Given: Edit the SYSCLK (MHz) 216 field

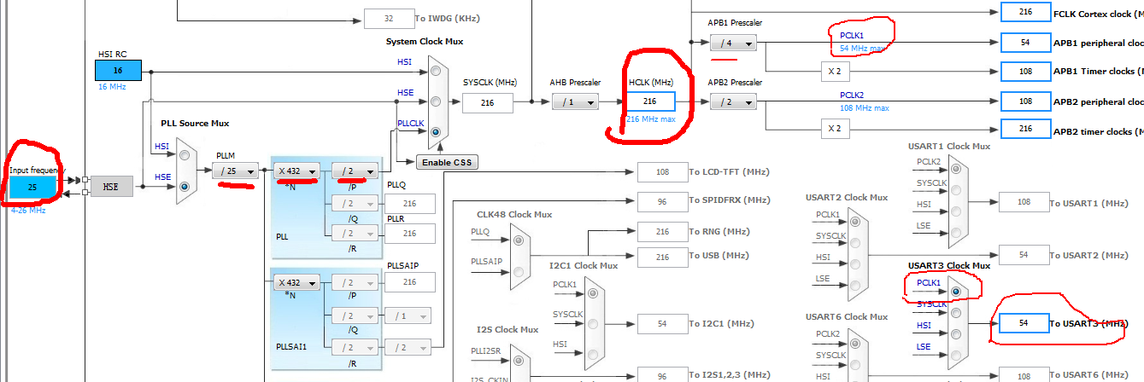Looking at the screenshot, I should pyautogui.click(x=488, y=102).
